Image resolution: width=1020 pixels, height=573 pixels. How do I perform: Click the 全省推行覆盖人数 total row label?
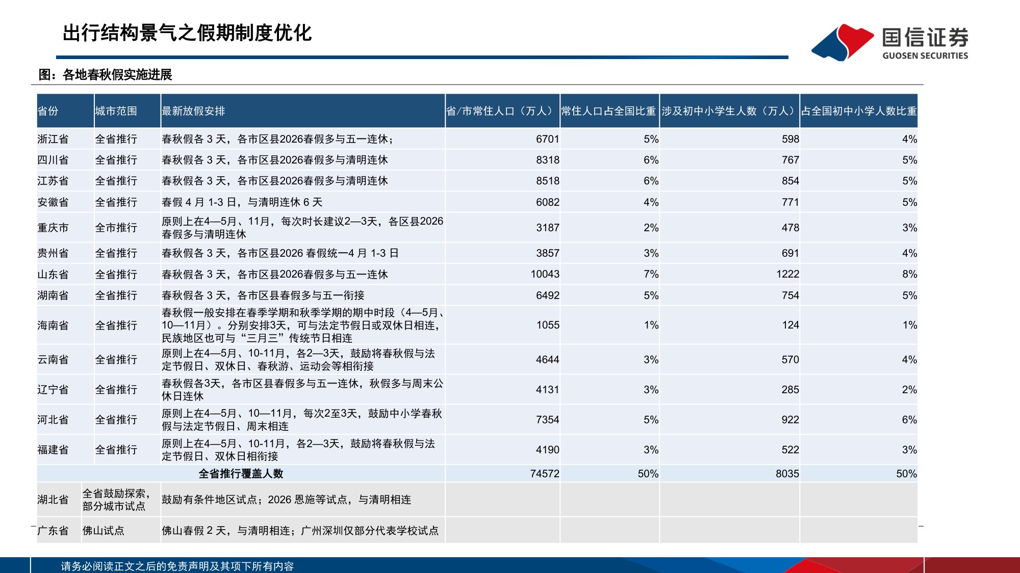(x=241, y=474)
